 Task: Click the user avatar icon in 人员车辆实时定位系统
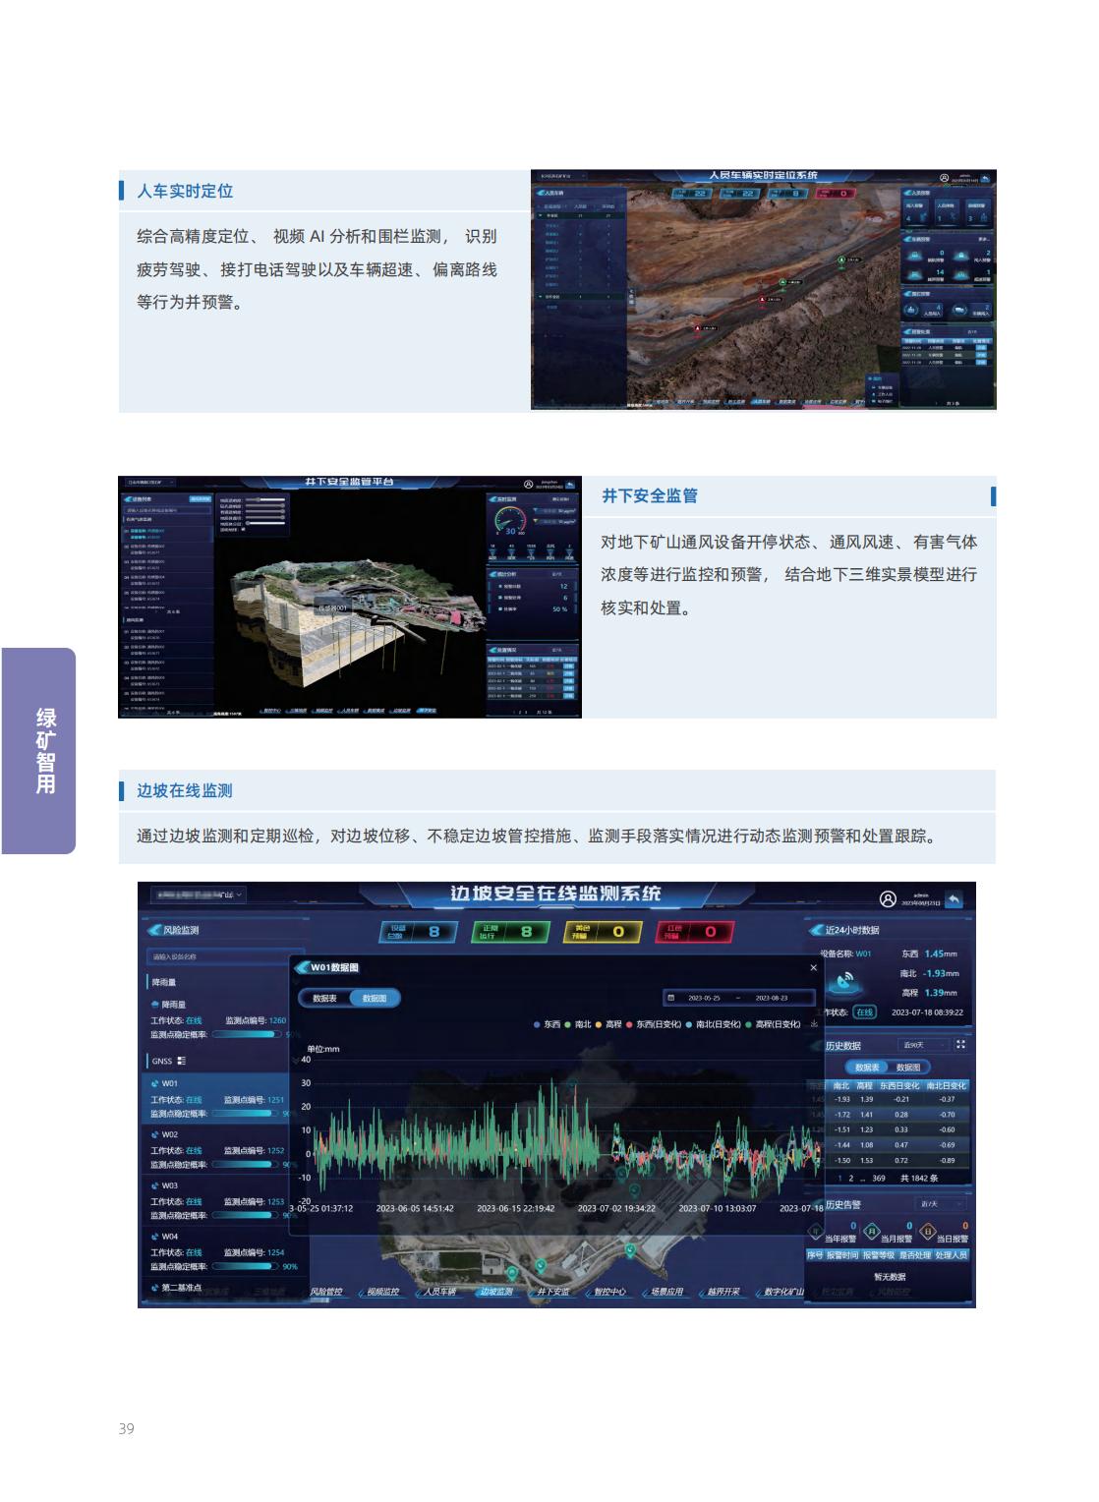[944, 179]
